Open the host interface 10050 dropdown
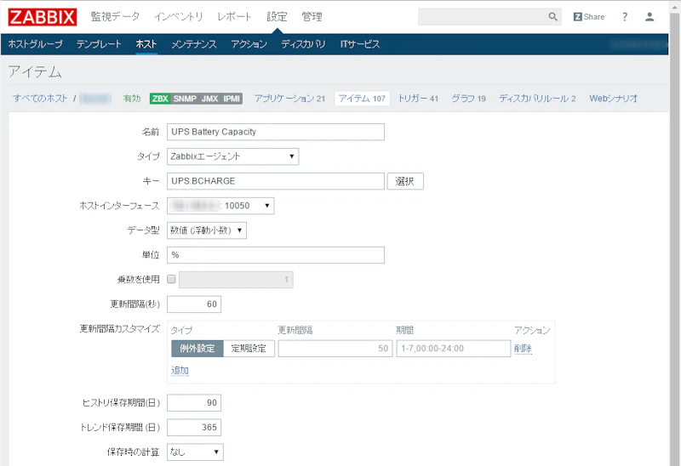 (x=220, y=206)
